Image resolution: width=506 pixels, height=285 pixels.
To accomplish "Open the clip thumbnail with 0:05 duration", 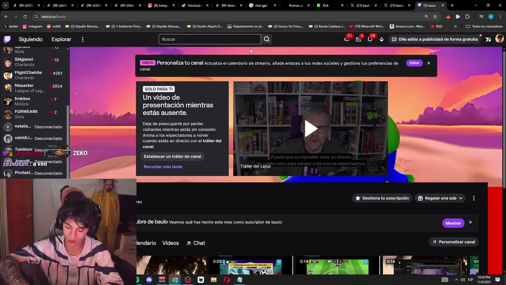I will (251, 265).
